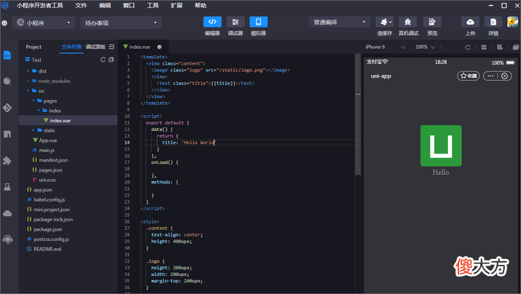Image resolution: width=521 pixels, height=294 pixels.
Task: Click the simulator log panel icon
Action: 500,47
